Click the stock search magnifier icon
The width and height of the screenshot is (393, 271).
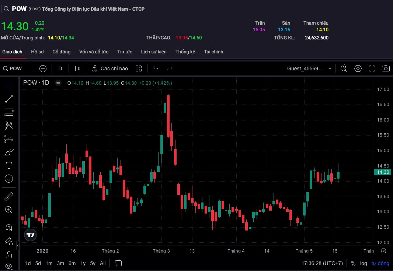[6, 9]
